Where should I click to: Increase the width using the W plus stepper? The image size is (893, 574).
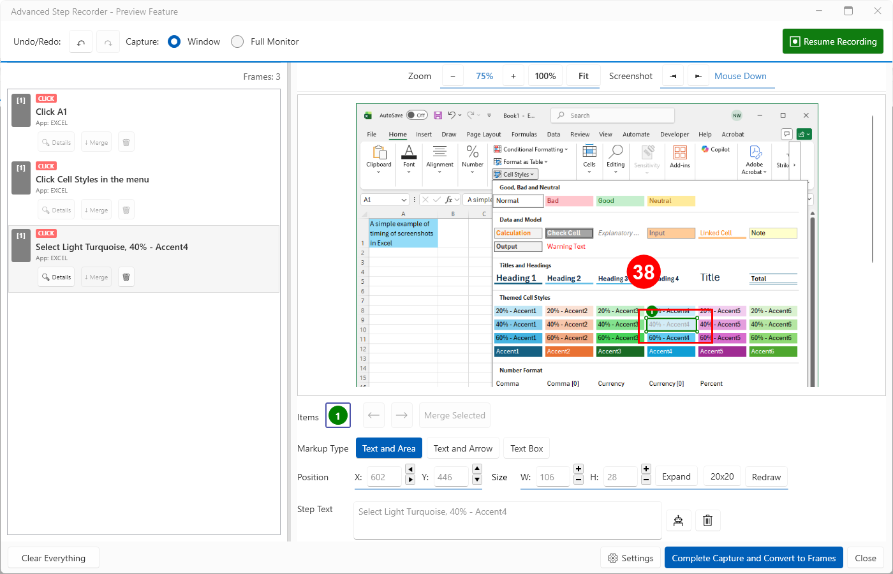[x=579, y=469]
